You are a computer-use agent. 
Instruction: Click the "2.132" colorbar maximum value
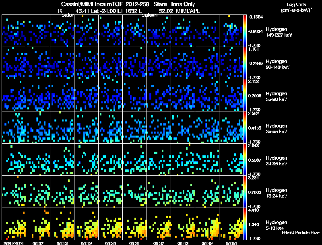[254, 81]
